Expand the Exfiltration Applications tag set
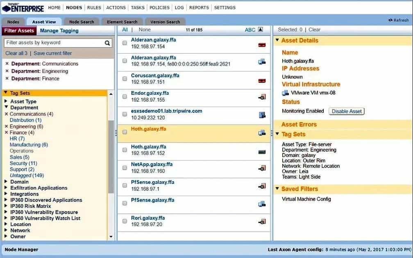The image size is (413, 258). pos(6,187)
